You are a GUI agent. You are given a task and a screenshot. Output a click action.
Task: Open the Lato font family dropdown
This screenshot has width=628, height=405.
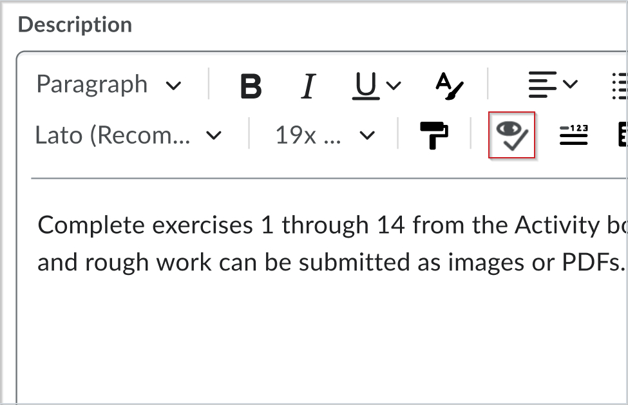[128, 135]
